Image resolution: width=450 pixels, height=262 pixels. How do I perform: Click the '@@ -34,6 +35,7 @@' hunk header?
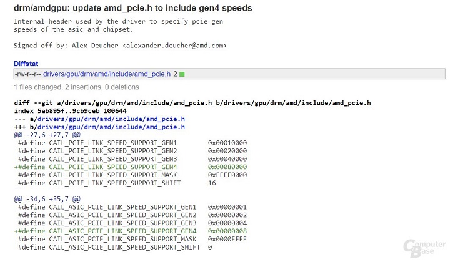pyautogui.click(x=47, y=199)
